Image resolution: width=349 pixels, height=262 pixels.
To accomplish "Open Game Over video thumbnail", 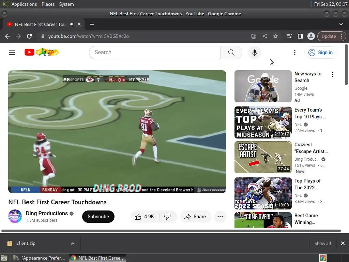I will (263, 220).
